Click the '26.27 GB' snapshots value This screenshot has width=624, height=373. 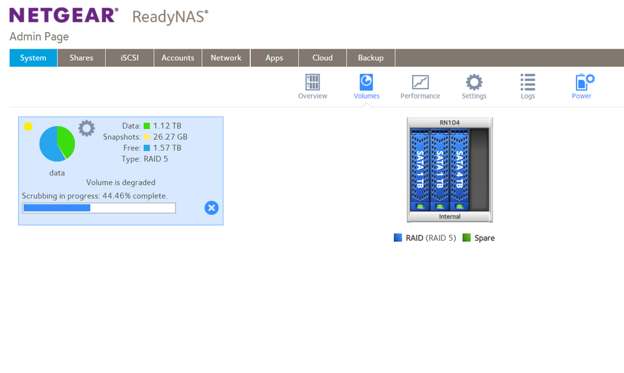(170, 137)
